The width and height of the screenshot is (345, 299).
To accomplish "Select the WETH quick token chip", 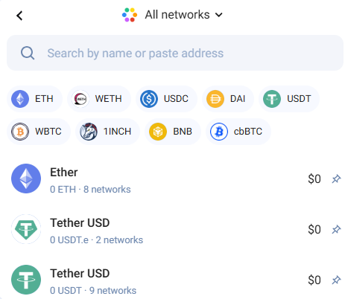I will (x=99, y=99).
